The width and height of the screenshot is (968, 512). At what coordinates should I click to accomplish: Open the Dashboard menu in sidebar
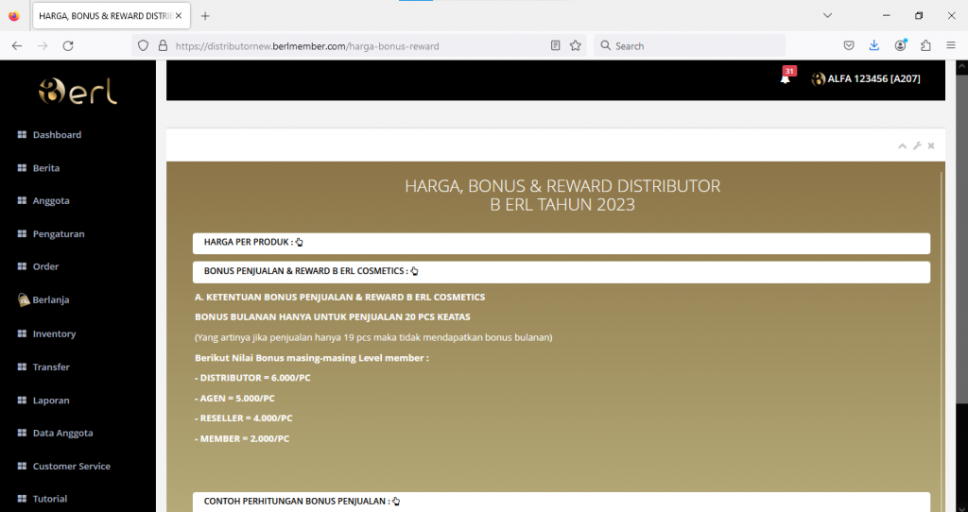click(x=57, y=135)
